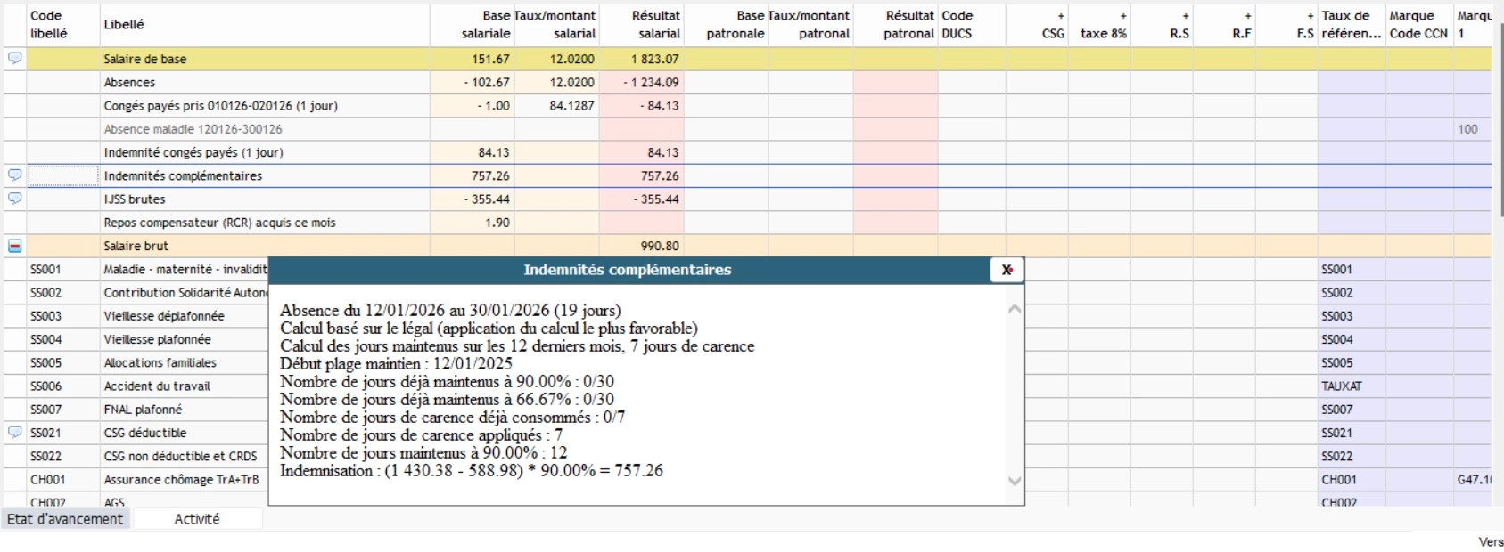
Task: Select the Assurance chômage TrA+TrB label
Action: tap(184, 479)
